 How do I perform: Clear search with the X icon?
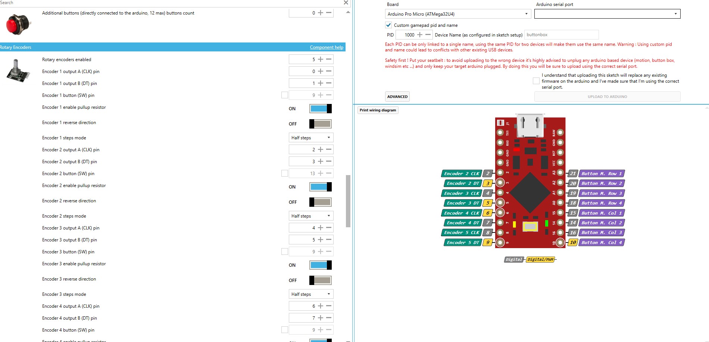click(346, 3)
